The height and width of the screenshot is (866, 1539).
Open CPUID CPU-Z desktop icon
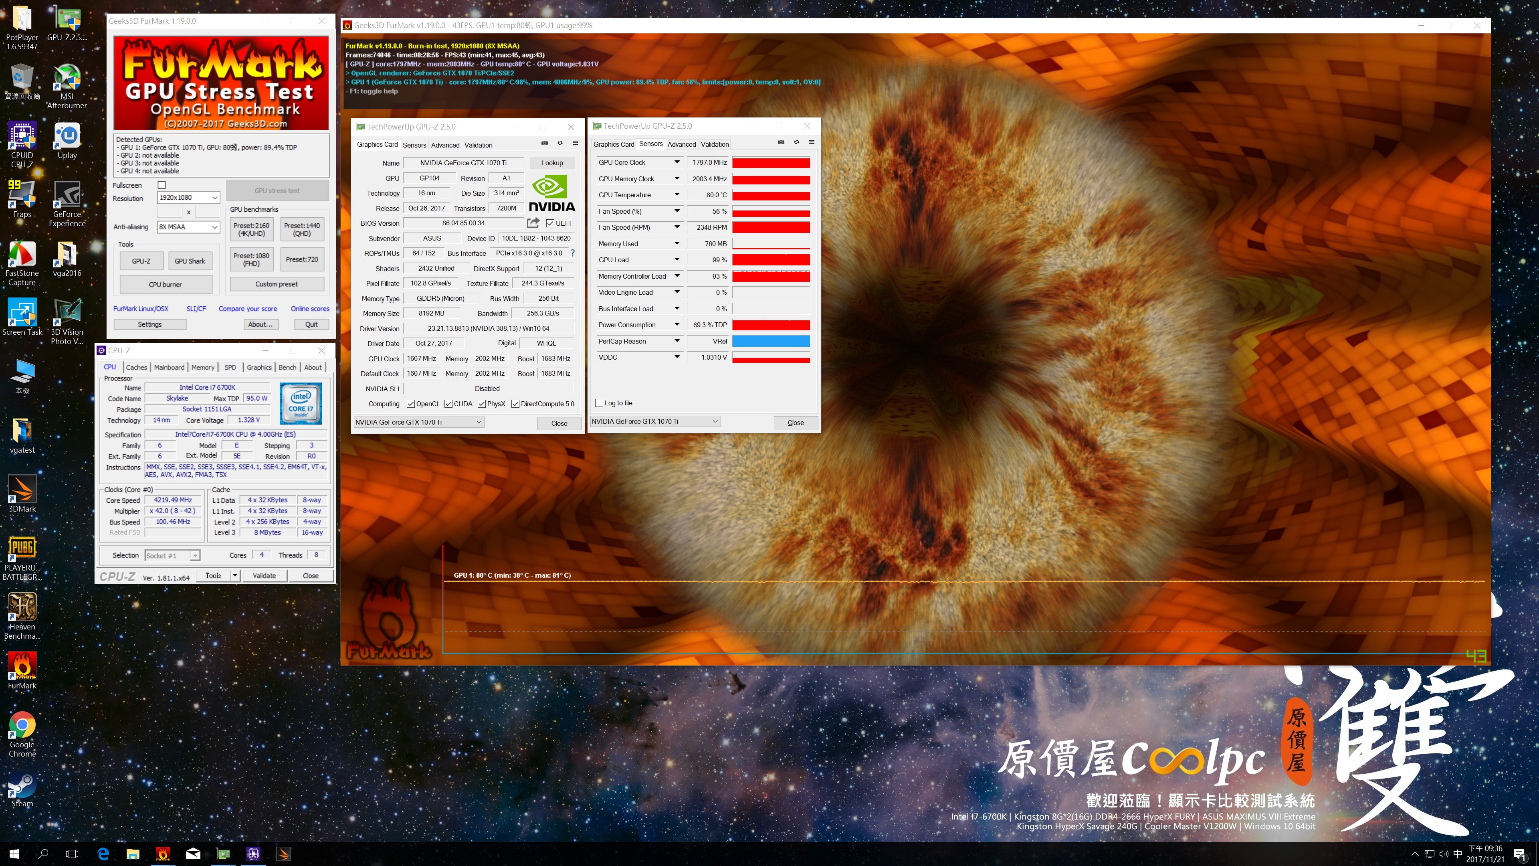[22, 145]
